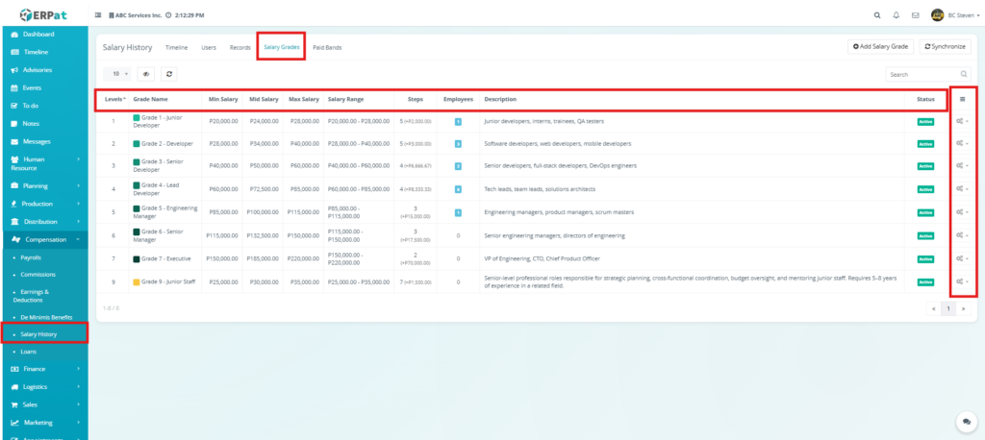Toggle sort on the Levels column
The width and height of the screenshot is (985, 440).
(x=114, y=99)
